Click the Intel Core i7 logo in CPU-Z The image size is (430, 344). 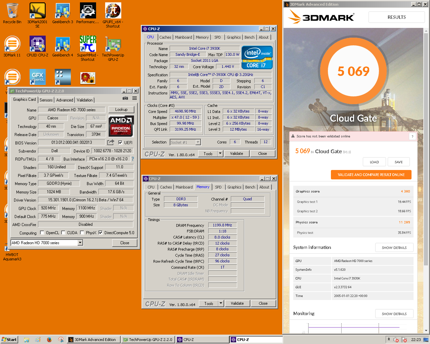point(257,58)
